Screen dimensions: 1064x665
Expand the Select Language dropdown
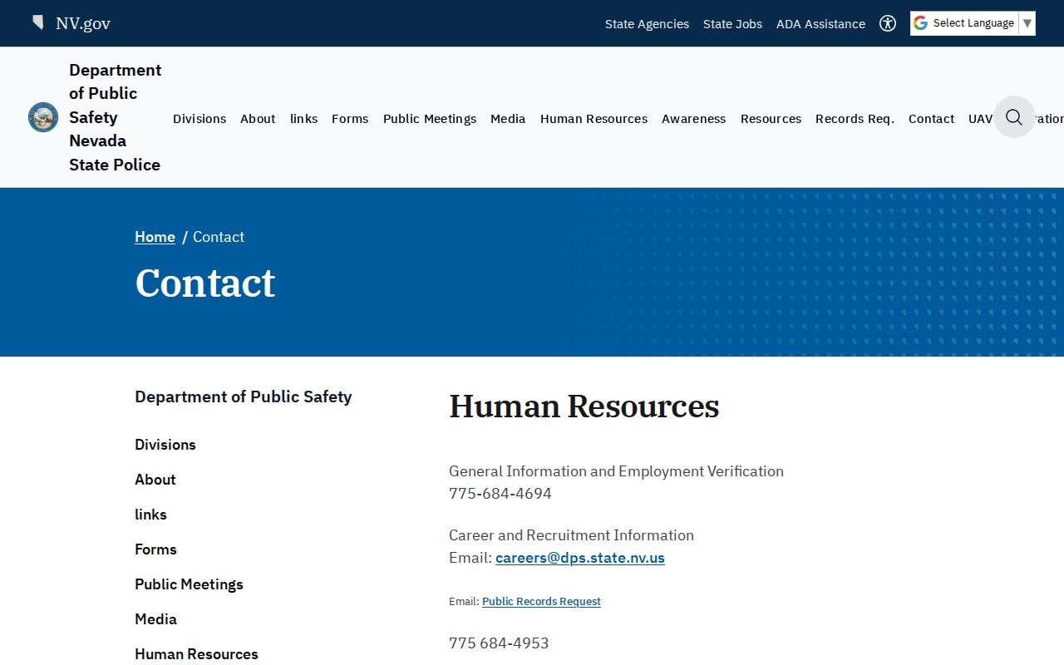[x=973, y=23]
